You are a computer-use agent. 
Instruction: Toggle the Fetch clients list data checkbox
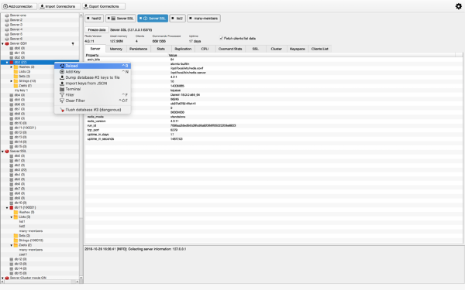pyautogui.click(x=221, y=38)
